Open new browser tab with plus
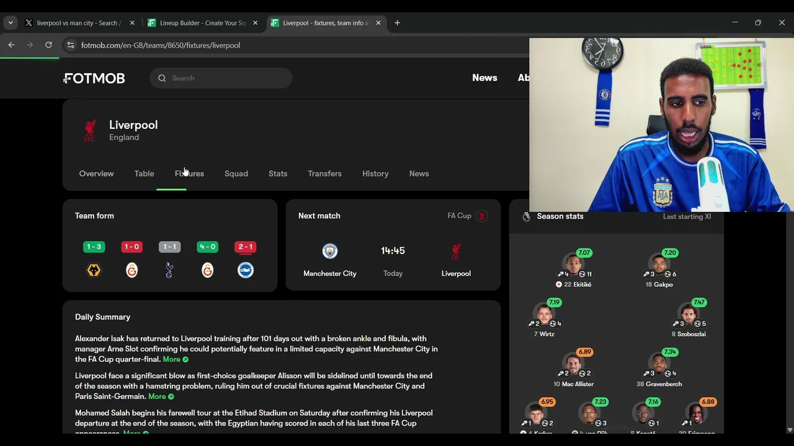The width and height of the screenshot is (794, 446). 397,23
